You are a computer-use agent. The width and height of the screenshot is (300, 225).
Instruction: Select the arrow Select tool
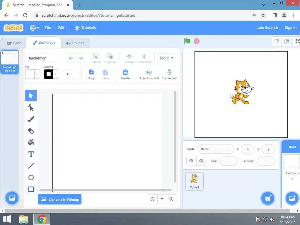(31, 96)
